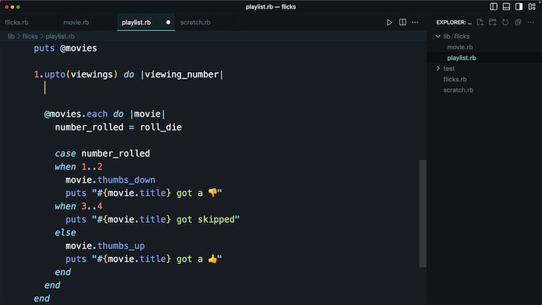This screenshot has width=542, height=305.
Task: Create a new folder in Explorer
Action: coord(492,22)
